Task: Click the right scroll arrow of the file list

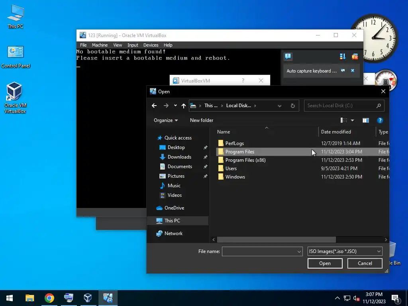Action: (x=386, y=239)
